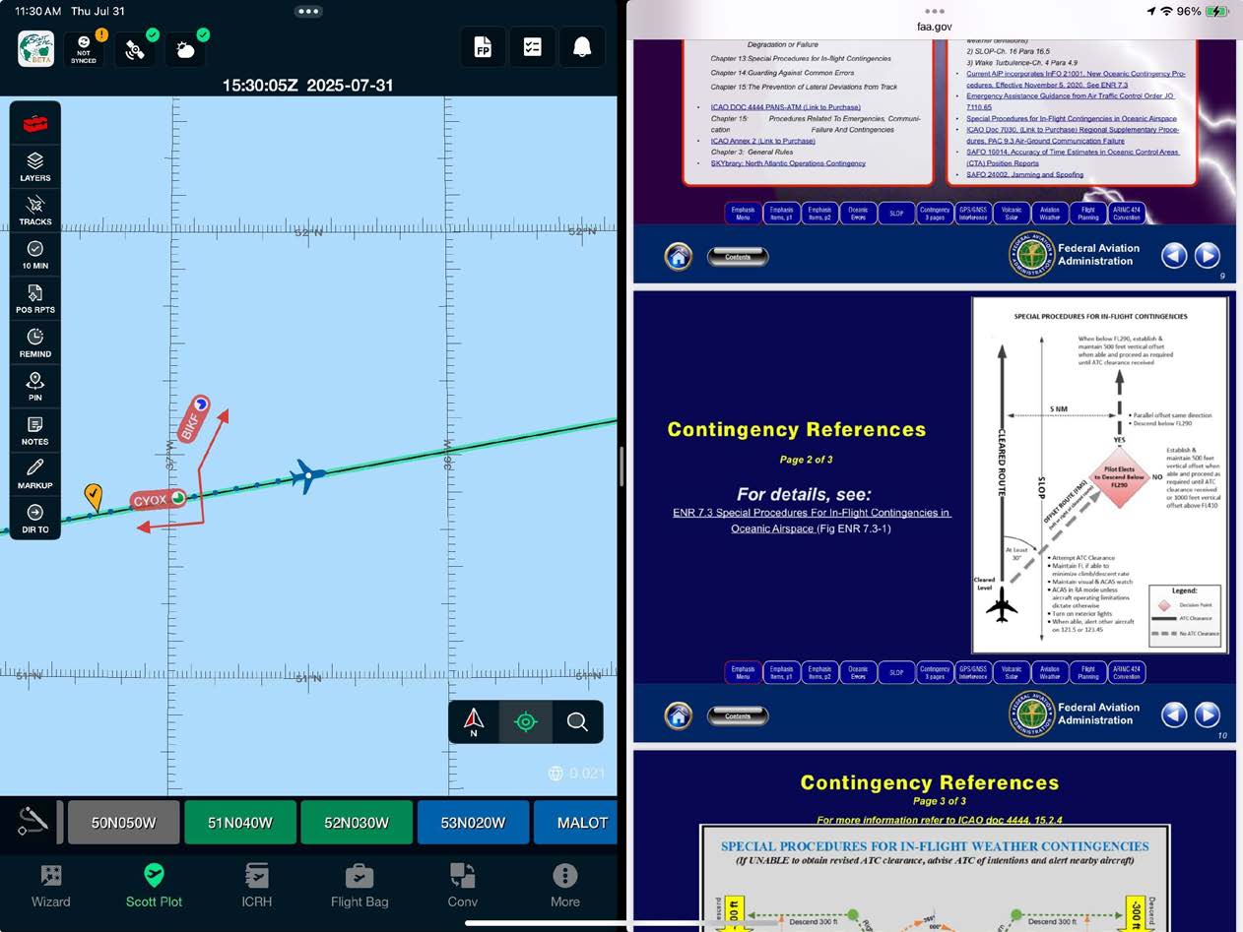Open the FP flight plan document icon
This screenshot has width=1243, height=932.
pyautogui.click(x=483, y=48)
